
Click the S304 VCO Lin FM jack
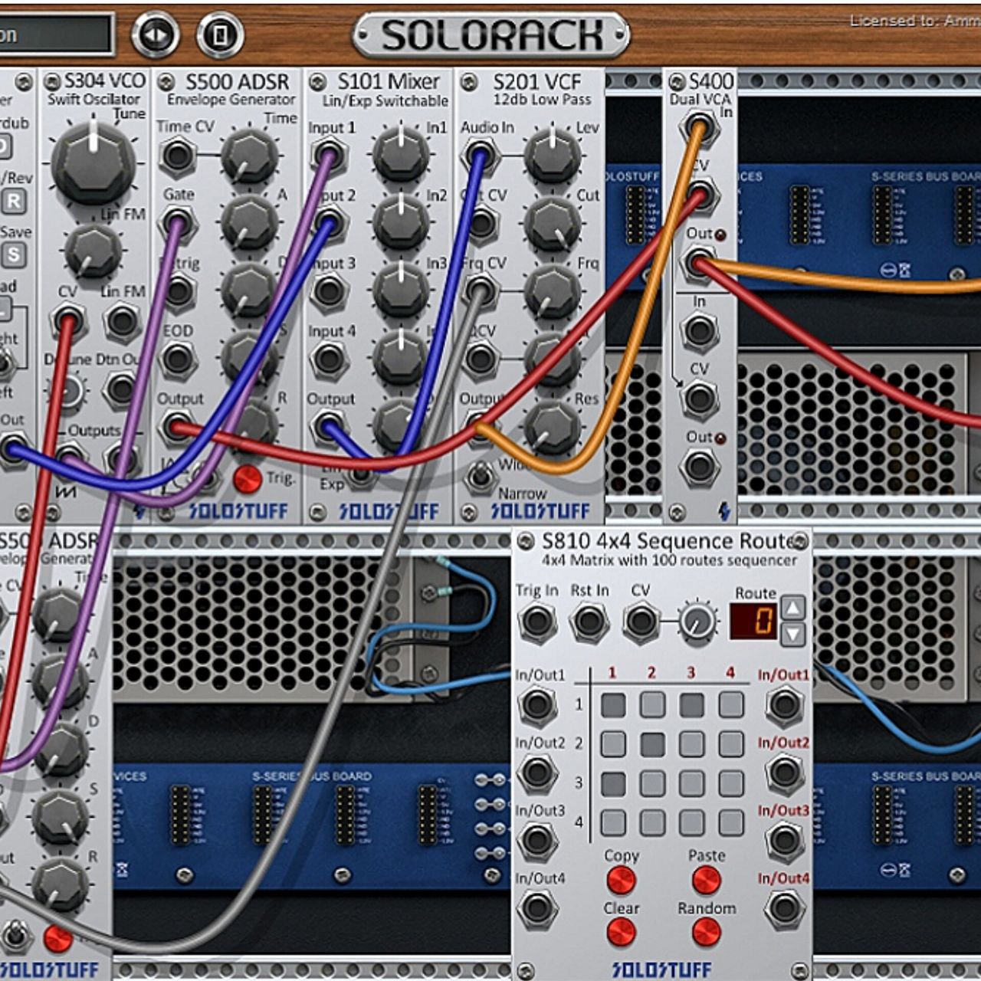pos(122,320)
